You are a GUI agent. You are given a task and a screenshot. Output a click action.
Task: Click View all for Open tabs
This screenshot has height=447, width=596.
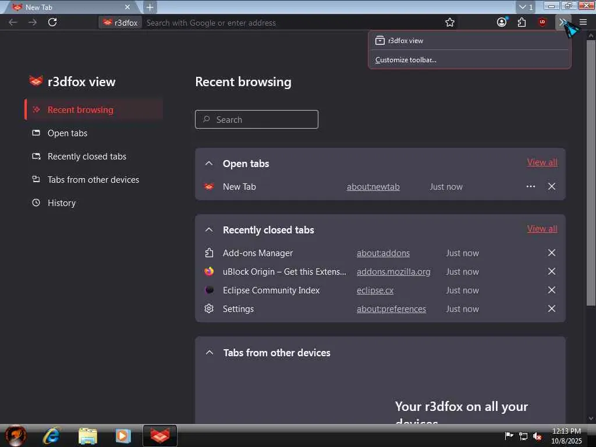[542, 162]
